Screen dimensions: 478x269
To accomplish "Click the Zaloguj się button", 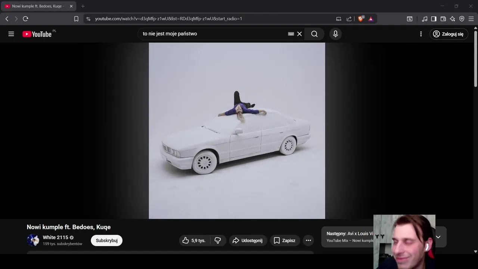I will pos(448,34).
